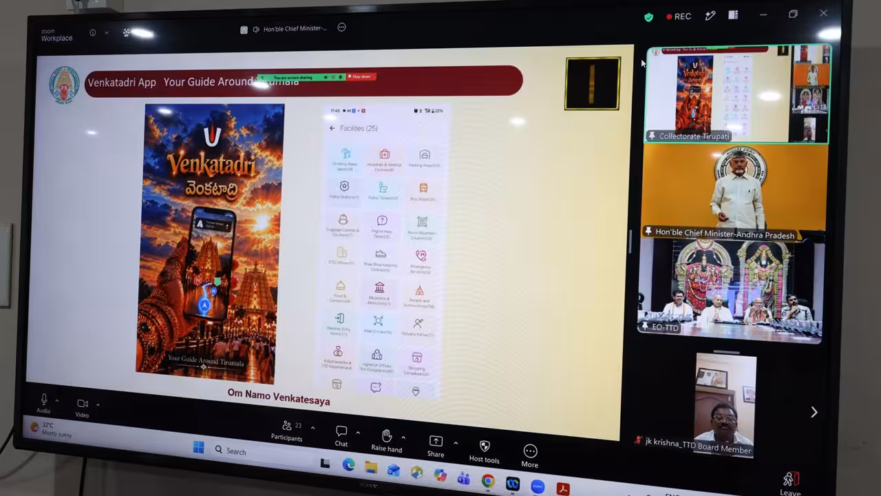Open Adobe Acrobat from the taskbar

563,489
